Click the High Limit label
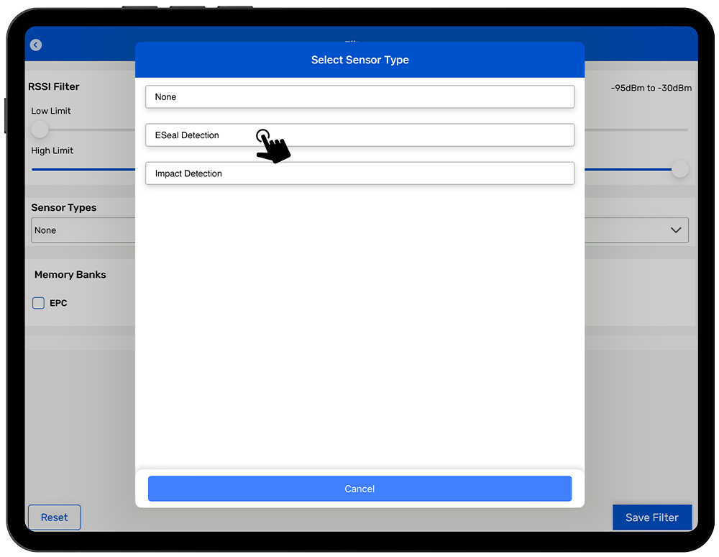Screen dimensions: 719x557 tap(52, 150)
